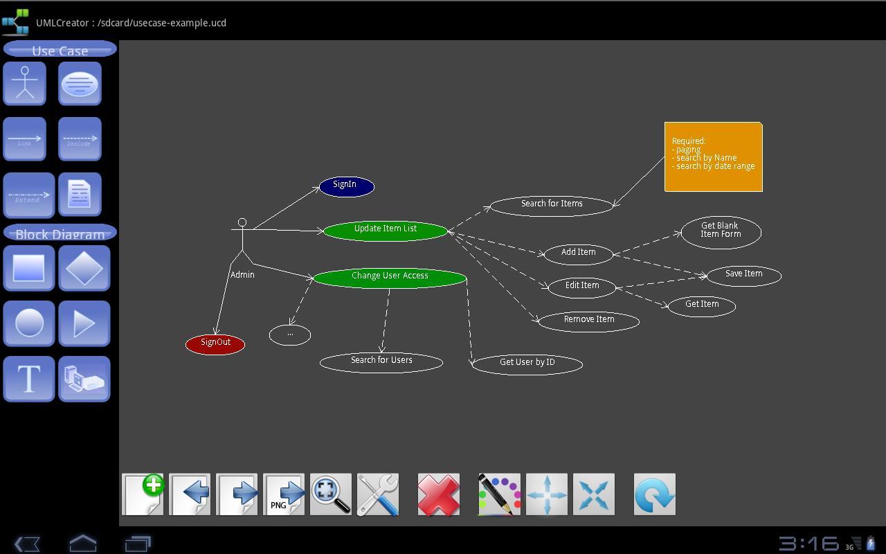Select the diamond block tool

coord(84,268)
